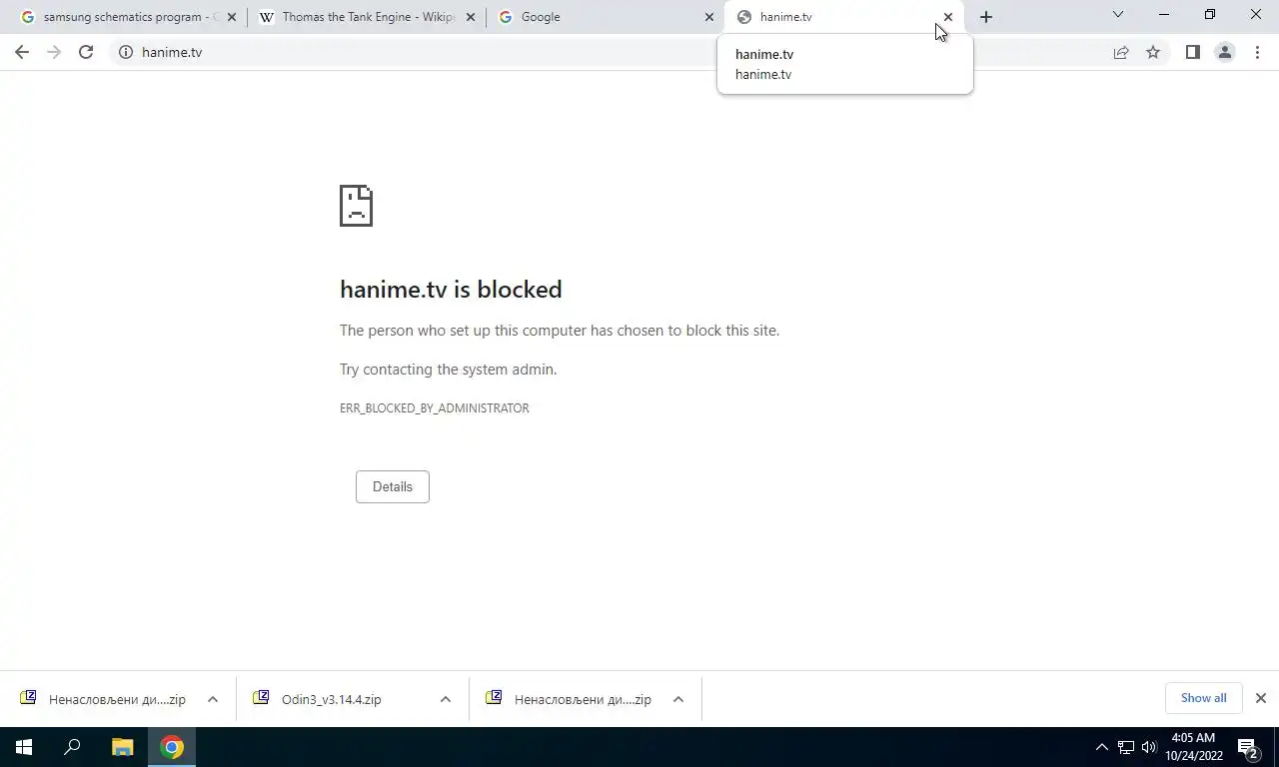
Task: View site information icon in address bar
Action: tap(126, 52)
